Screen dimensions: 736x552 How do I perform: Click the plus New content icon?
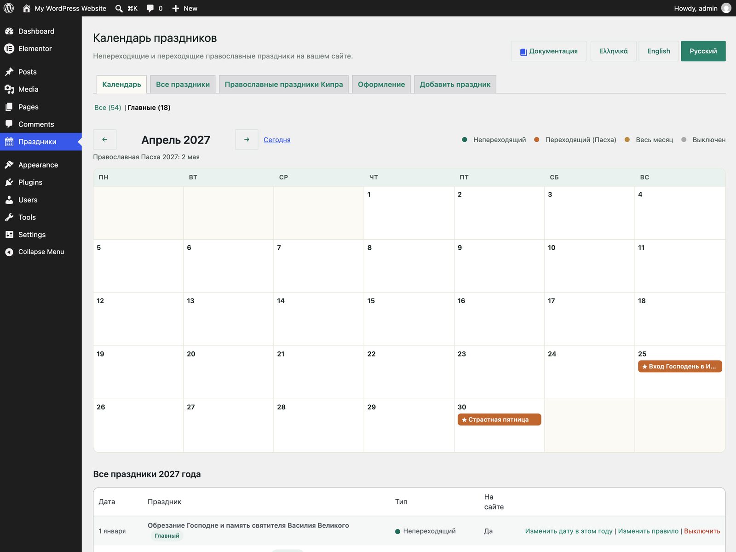(x=176, y=8)
